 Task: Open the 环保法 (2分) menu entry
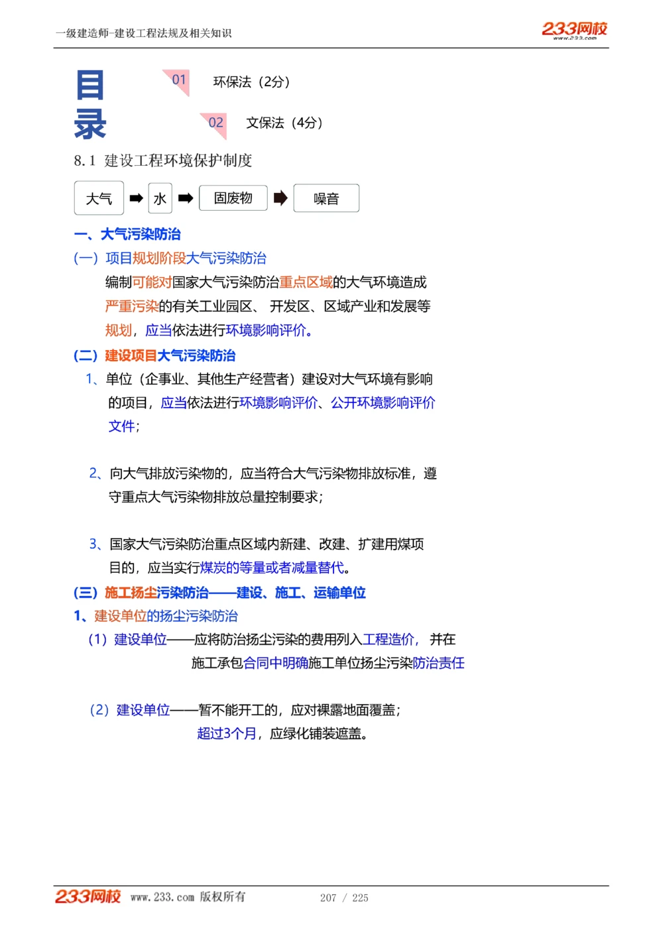click(x=253, y=82)
